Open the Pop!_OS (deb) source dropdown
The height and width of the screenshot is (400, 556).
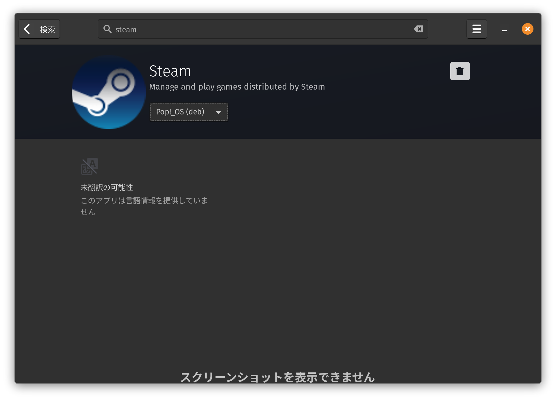click(x=188, y=112)
